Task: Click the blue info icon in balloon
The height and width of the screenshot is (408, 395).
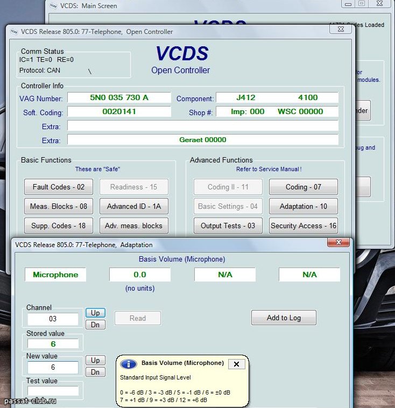Action: [129, 364]
